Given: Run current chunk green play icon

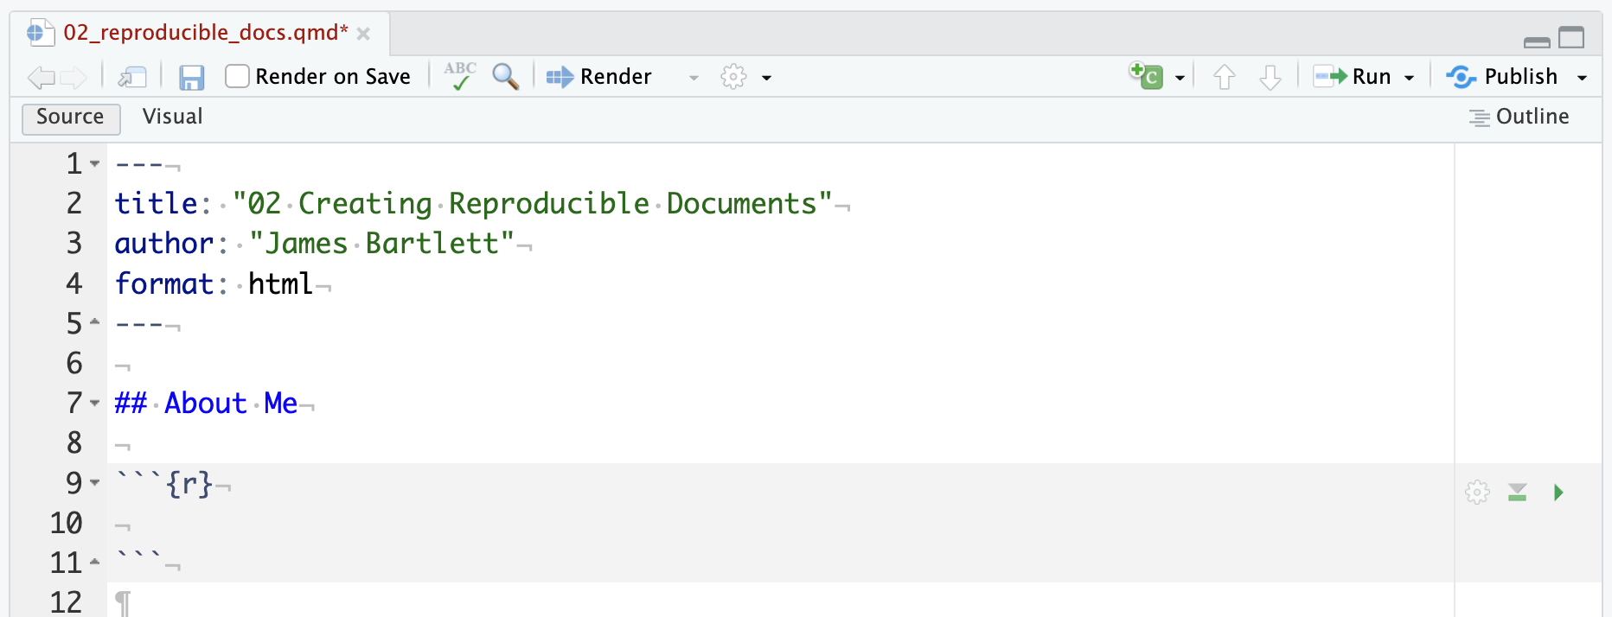Looking at the screenshot, I should tap(1558, 493).
